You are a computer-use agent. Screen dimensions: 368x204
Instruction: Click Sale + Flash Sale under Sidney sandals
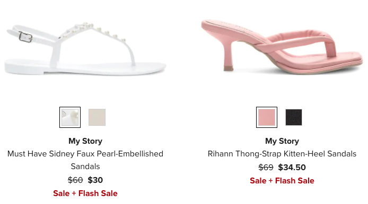pyautogui.click(x=85, y=193)
